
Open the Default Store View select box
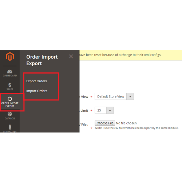pyautogui.click(x=114, y=96)
